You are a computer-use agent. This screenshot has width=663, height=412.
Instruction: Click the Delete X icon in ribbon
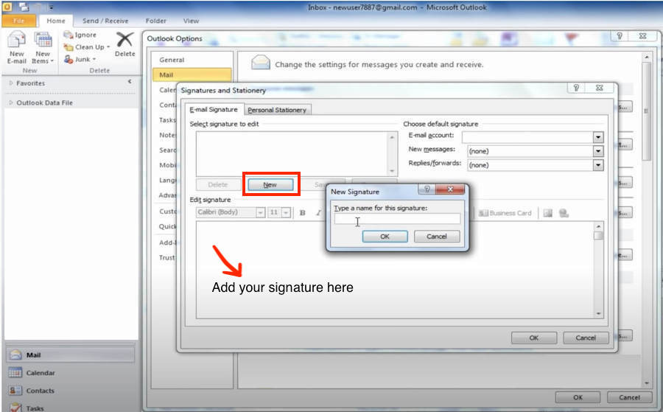pos(124,40)
